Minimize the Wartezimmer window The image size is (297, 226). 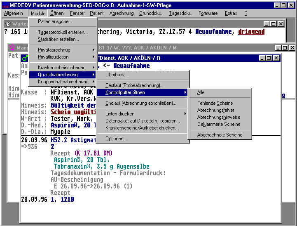(x=267, y=24)
